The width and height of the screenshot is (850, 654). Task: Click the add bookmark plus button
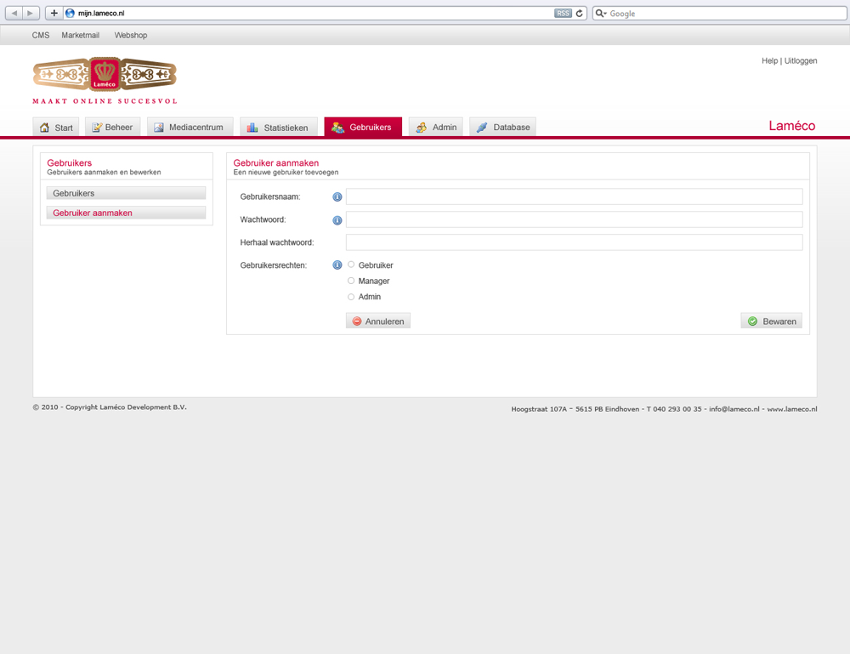pos(54,14)
